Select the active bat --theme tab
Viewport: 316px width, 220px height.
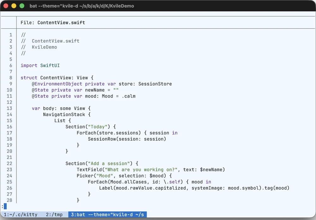pyautogui.click(x=107, y=215)
